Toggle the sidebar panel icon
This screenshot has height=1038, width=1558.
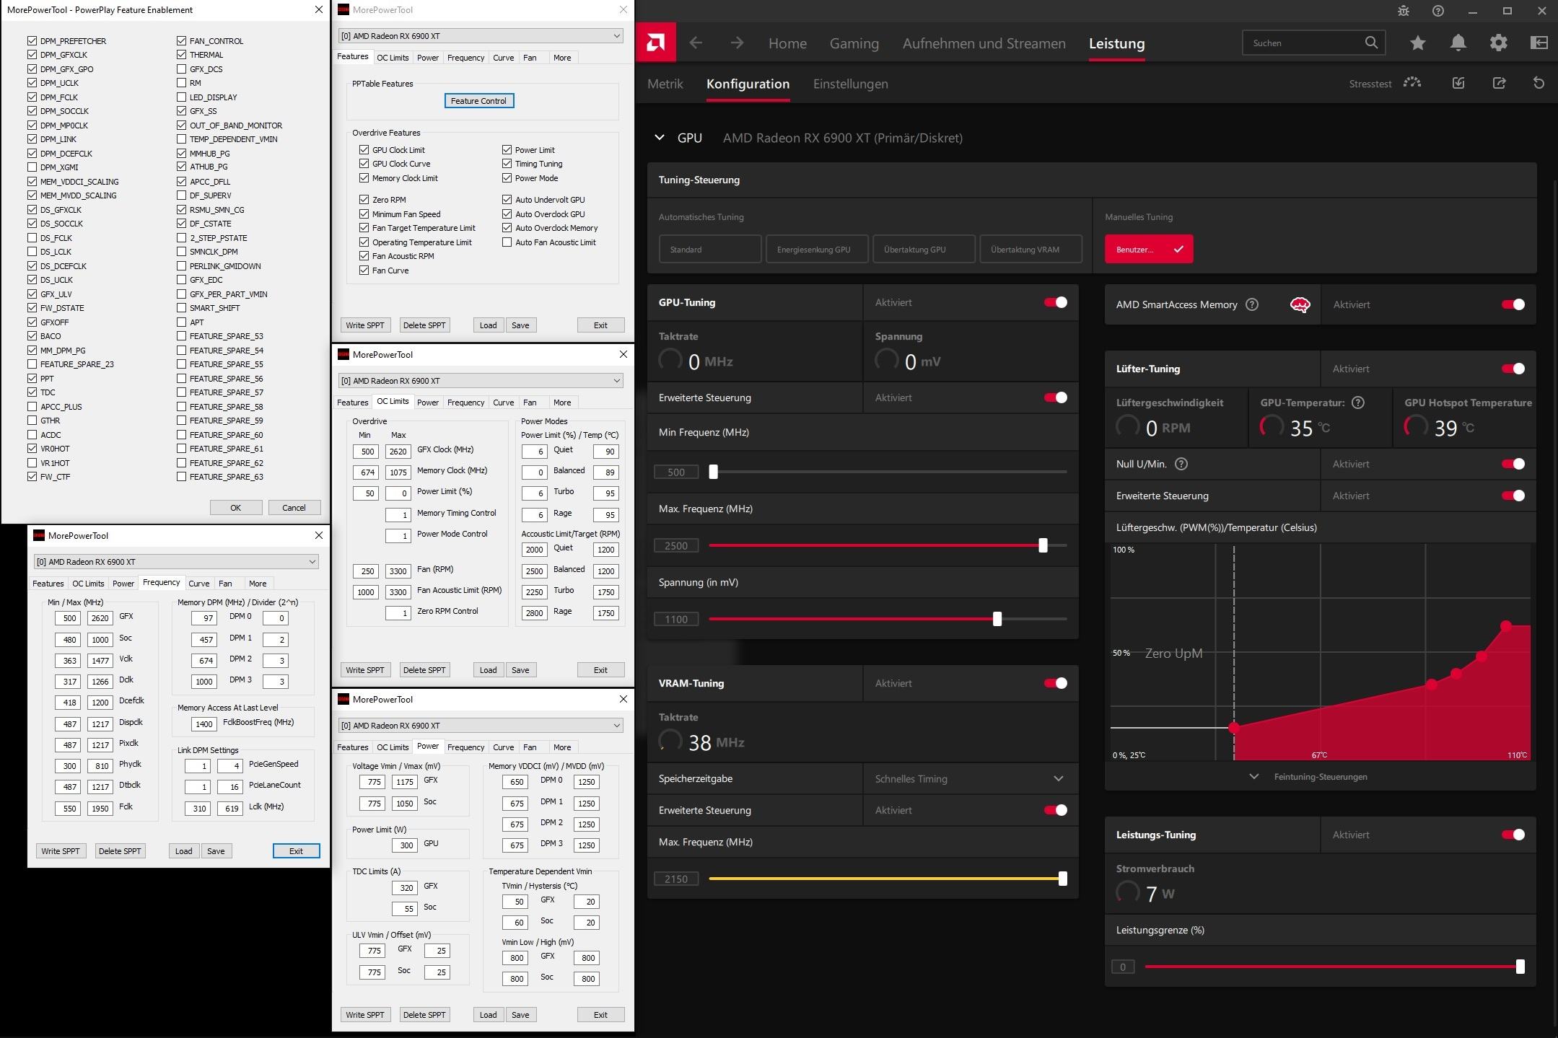1539,43
